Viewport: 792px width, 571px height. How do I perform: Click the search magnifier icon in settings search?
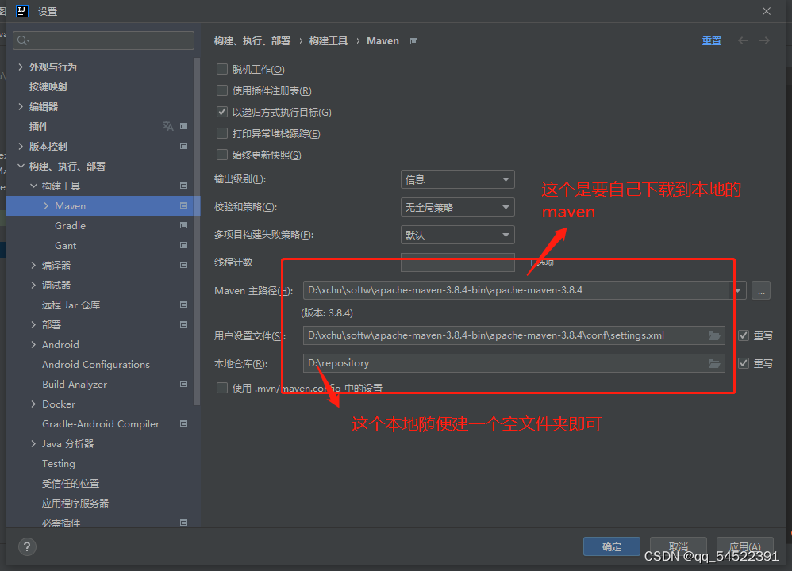coord(23,40)
